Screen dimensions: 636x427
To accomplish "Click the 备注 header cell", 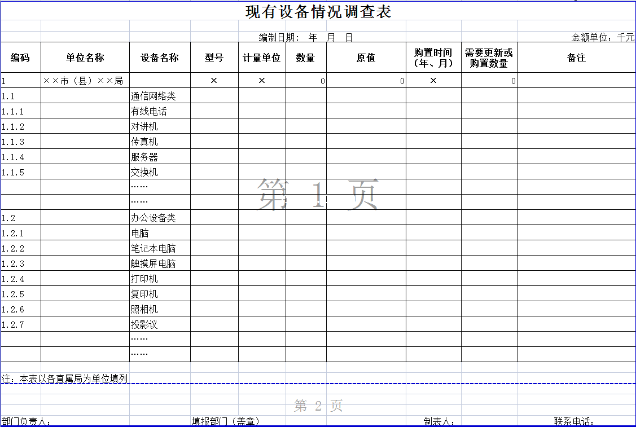I will (576, 58).
